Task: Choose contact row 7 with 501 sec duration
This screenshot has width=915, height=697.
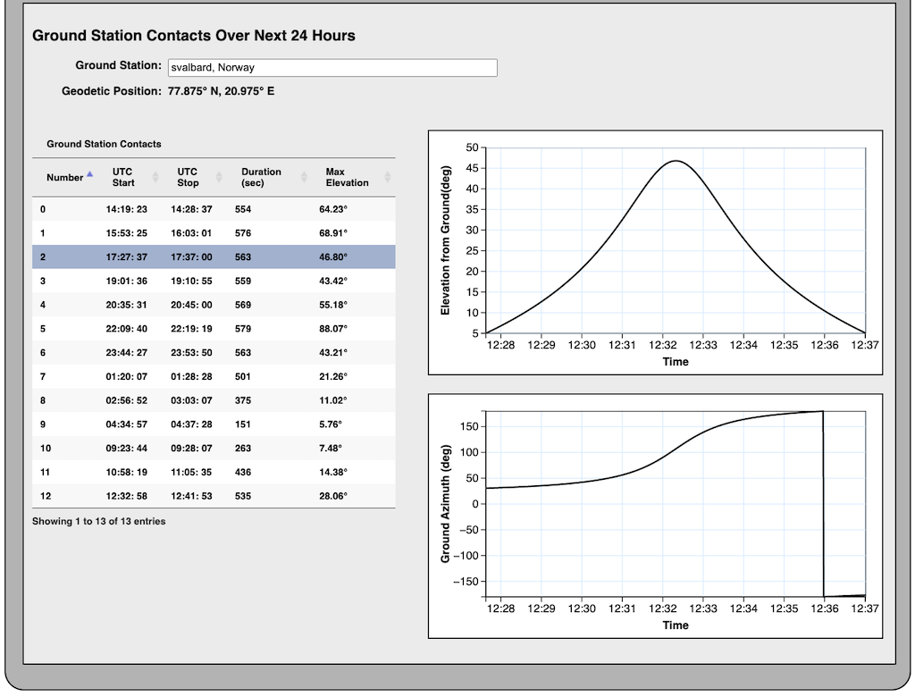Action: (x=214, y=376)
